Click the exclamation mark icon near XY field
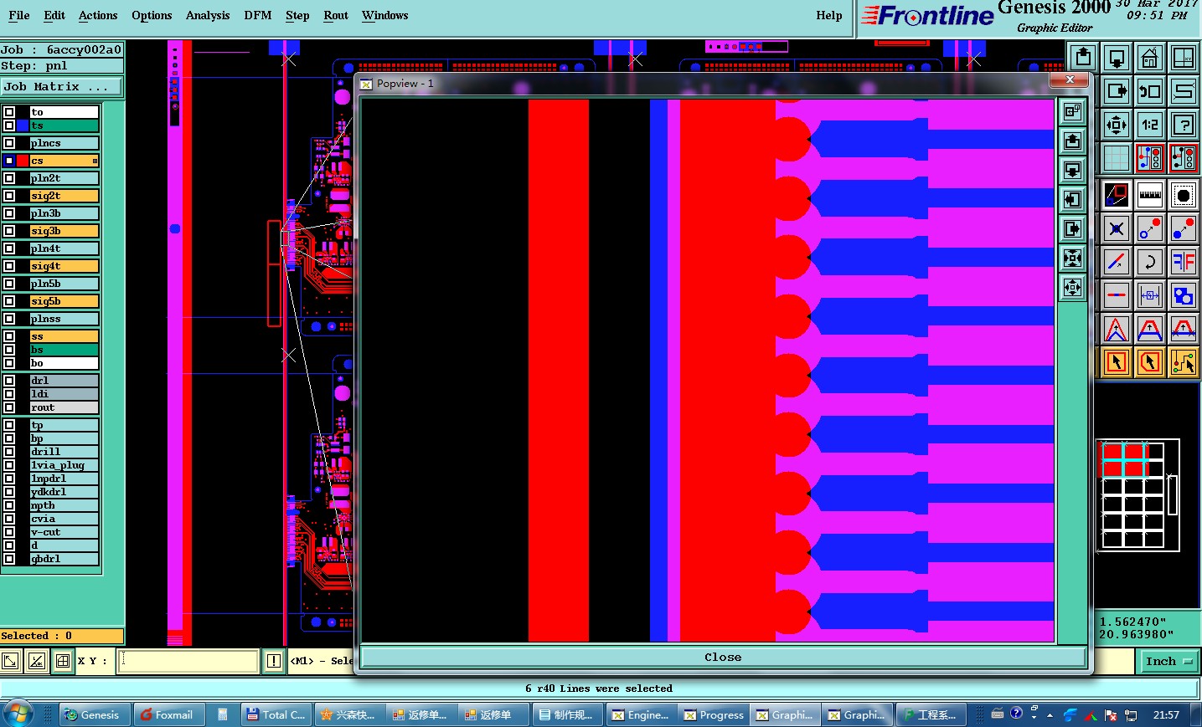Screen dimensions: 1202x727 pyautogui.click(x=274, y=661)
